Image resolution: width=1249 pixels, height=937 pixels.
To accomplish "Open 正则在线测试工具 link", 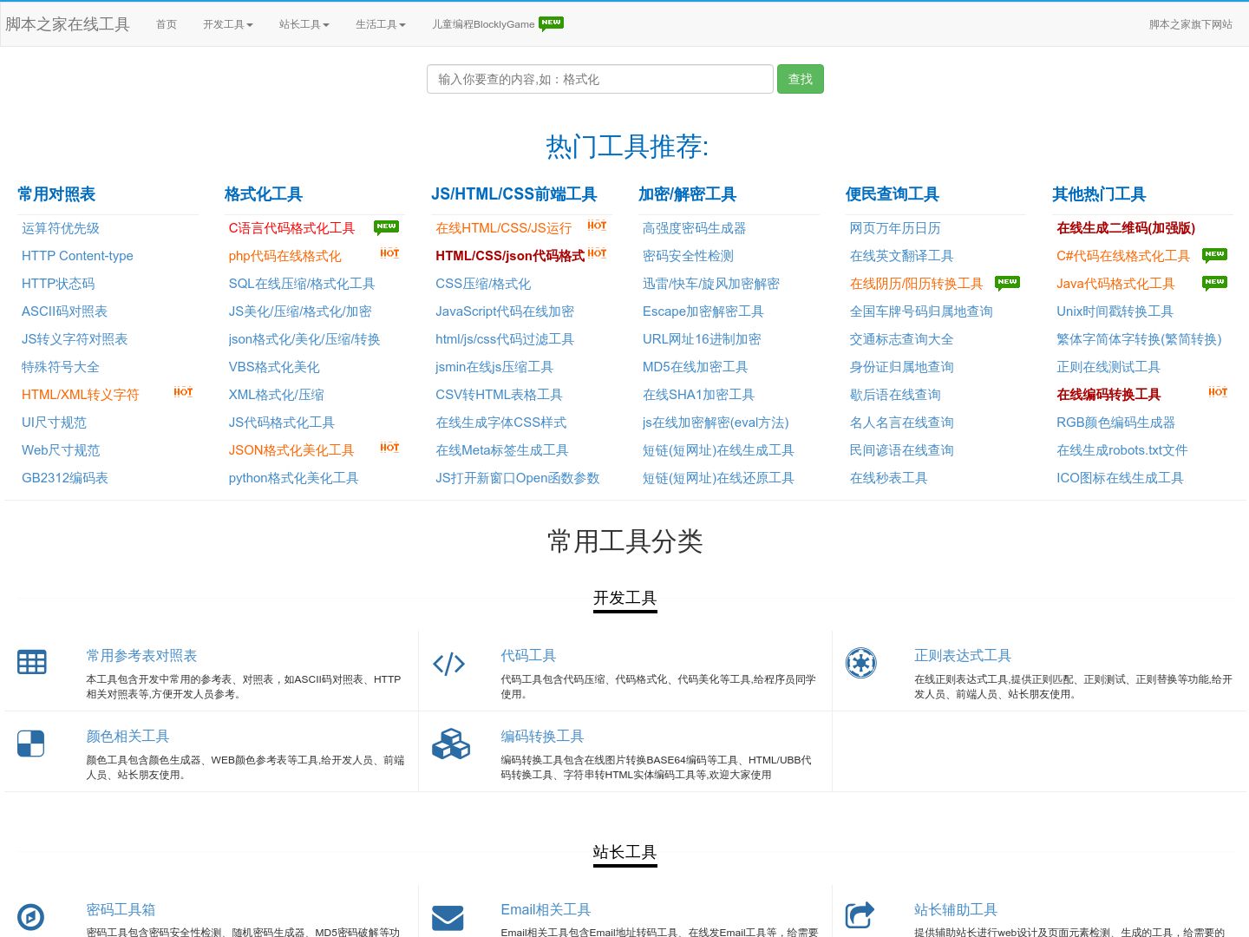I will coord(1108,367).
